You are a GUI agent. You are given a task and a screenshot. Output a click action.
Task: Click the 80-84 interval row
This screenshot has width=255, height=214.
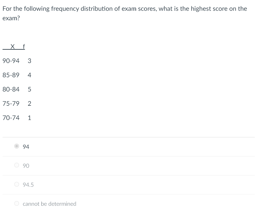[x=11, y=89]
